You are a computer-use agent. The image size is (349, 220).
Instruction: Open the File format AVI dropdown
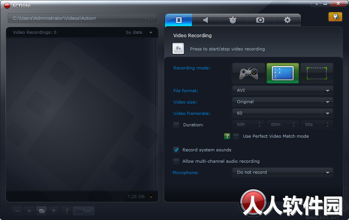[x=283, y=90]
